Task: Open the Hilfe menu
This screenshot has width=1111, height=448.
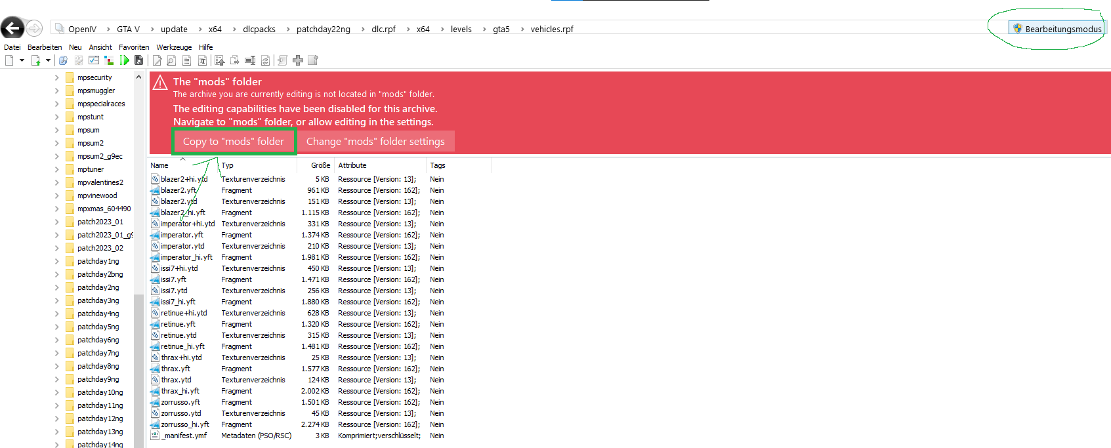Action: point(206,47)
